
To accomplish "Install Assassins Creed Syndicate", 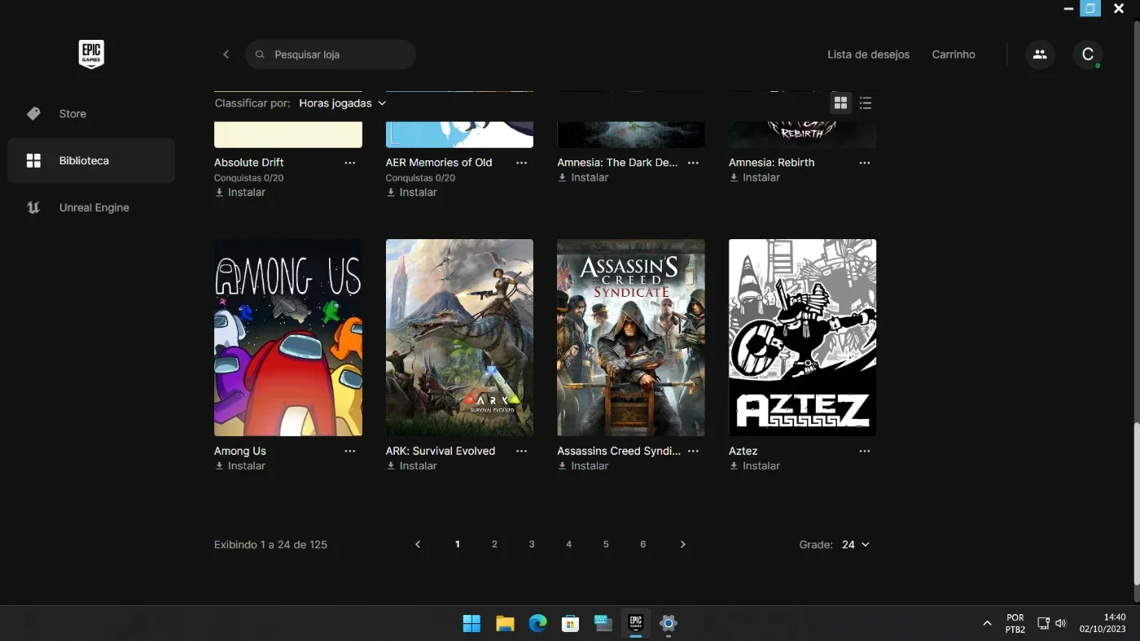I will tap(583, 466).
